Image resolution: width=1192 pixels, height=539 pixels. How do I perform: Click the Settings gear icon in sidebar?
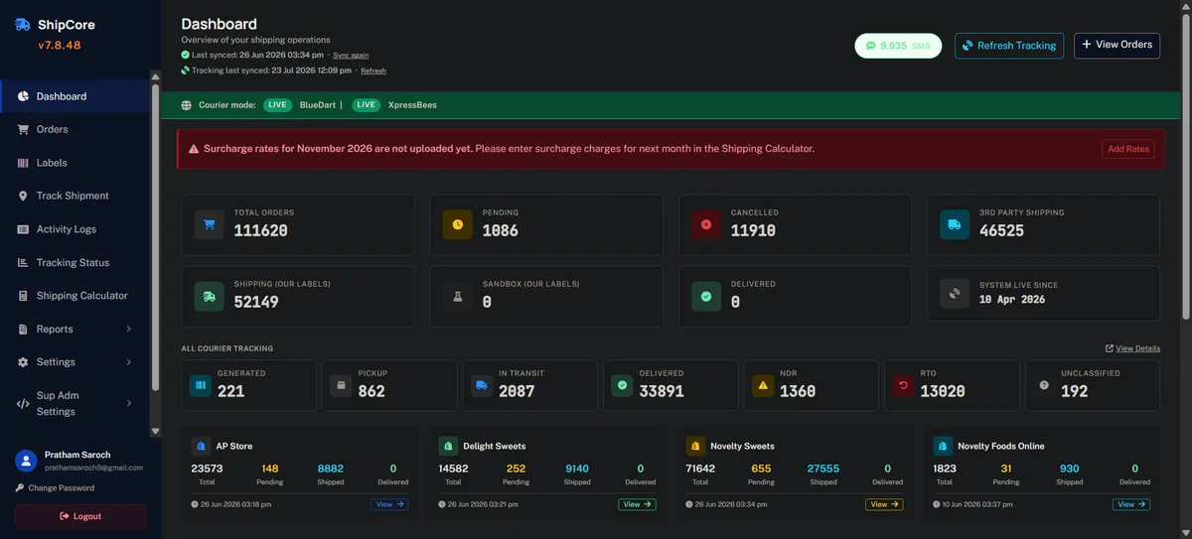tap(23, 362)
